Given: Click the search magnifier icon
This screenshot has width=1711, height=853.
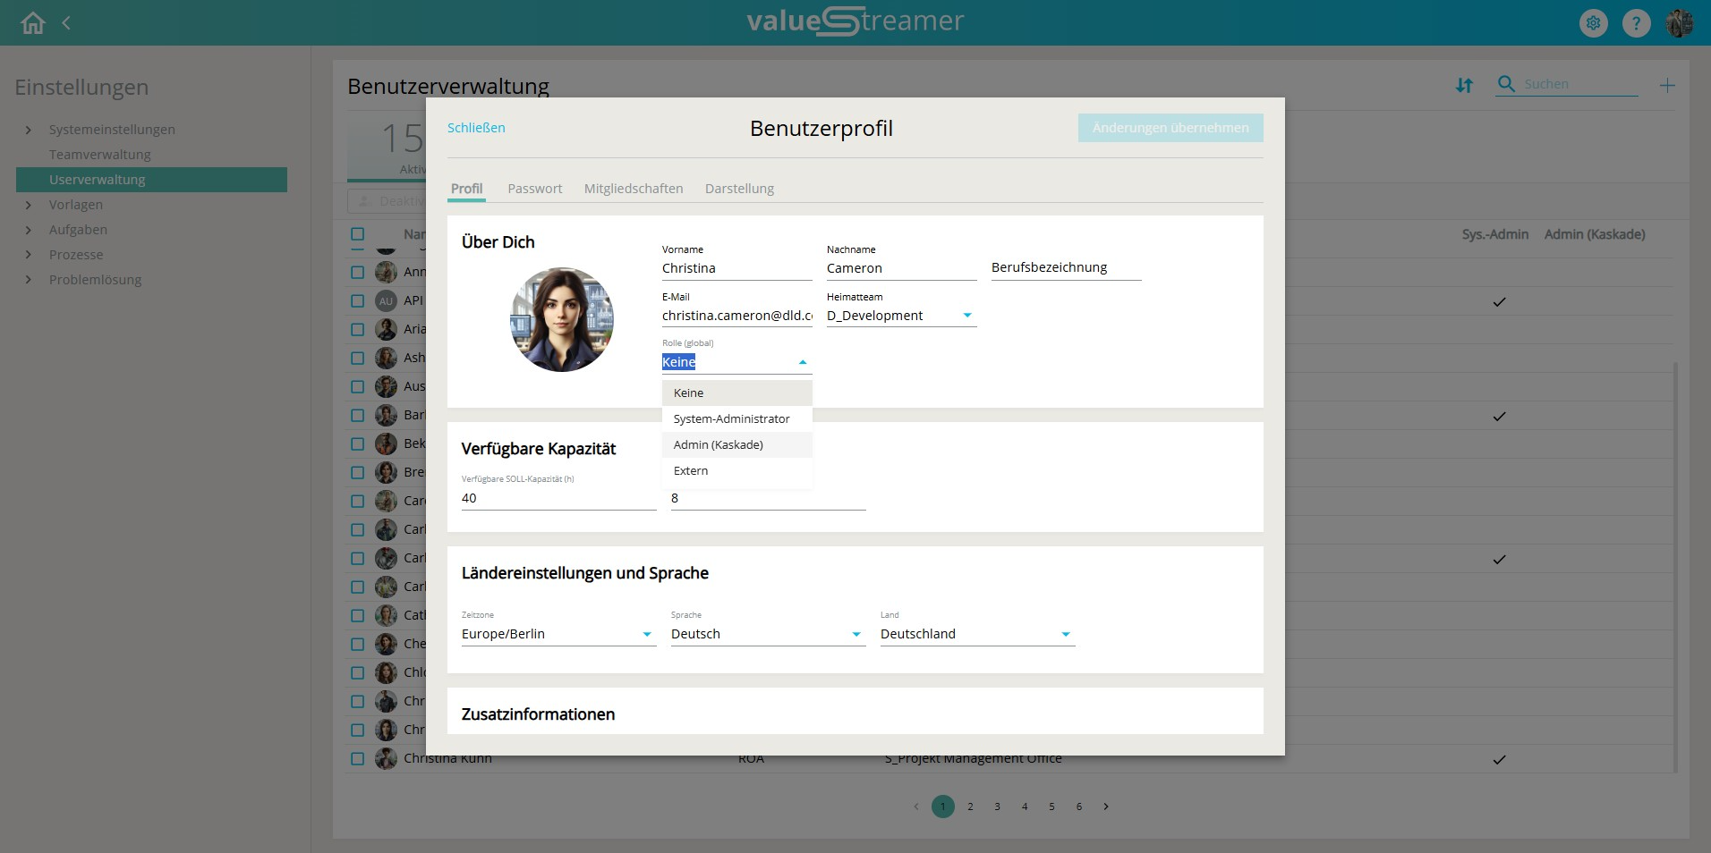Looking at the screenshot, I should click(x=1507, y=84).
